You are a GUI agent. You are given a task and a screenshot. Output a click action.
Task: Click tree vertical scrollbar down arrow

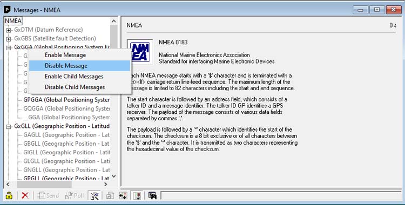tap(113, 176)
